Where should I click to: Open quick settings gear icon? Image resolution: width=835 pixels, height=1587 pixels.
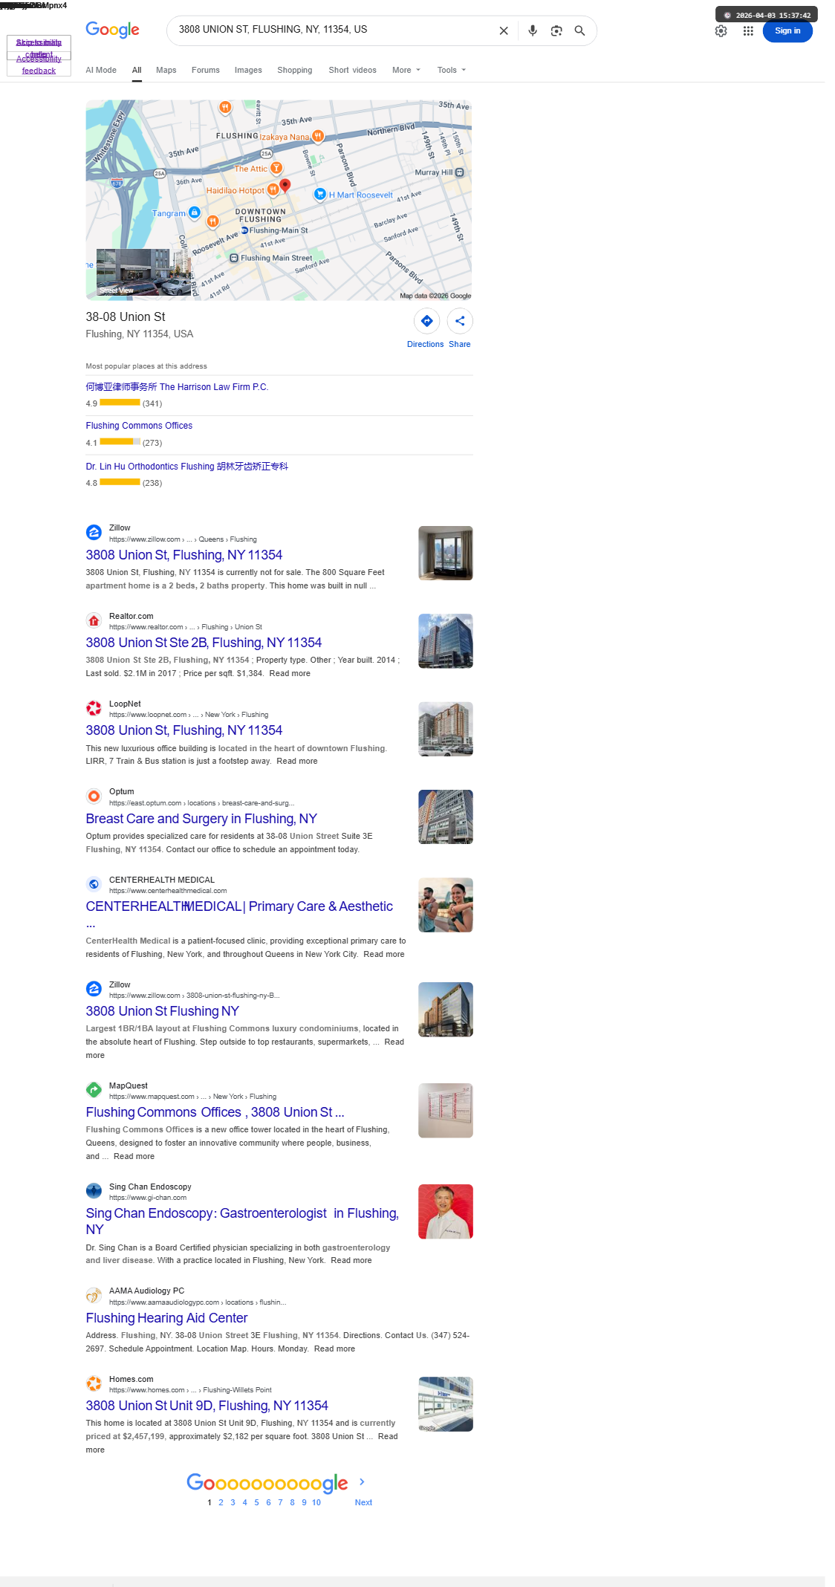(721, 30)
